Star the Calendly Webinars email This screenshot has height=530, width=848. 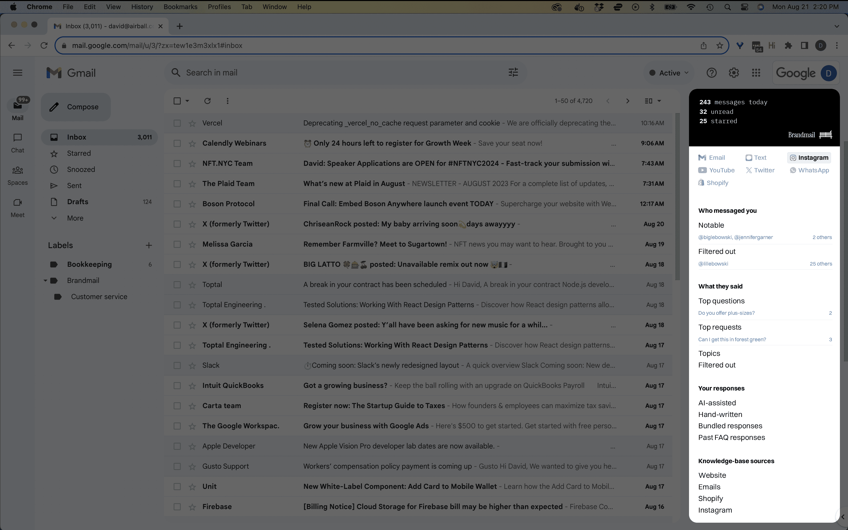tap(192, 143)
